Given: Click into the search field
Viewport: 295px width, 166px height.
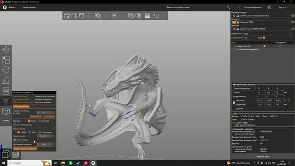Looking at the screenshot, I should (196, 7).
